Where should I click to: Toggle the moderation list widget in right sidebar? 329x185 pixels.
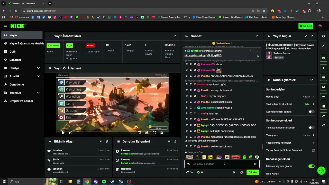click(323, 77)
